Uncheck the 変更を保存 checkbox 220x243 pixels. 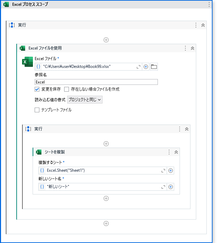click(x=37, y=89)
